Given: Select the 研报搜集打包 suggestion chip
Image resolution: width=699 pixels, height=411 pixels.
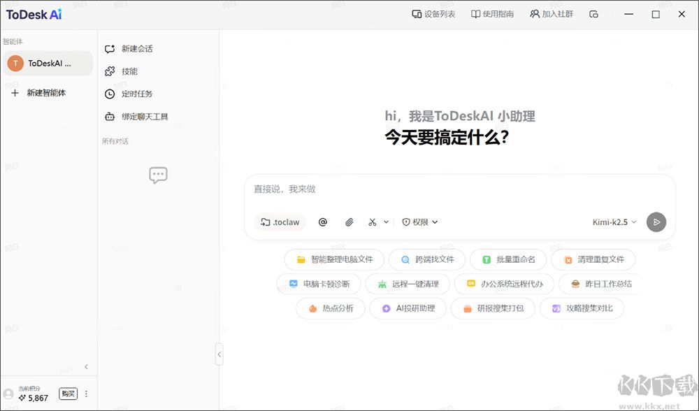Looking at the screenshot, I should pyautogui.click(x=493, y=308).
